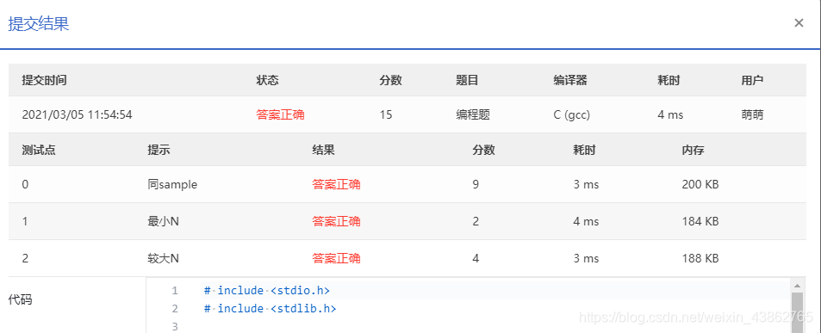Click the 用户 column header

coord(752,81)
